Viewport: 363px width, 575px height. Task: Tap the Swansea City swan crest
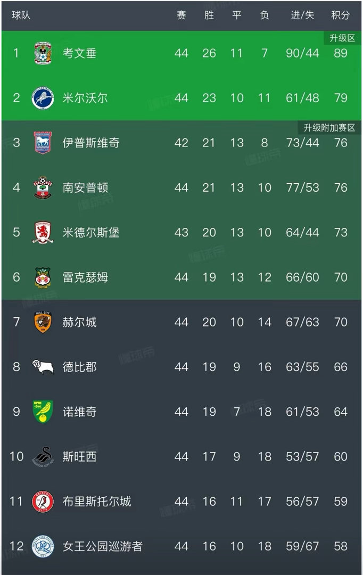click(43, 457)
